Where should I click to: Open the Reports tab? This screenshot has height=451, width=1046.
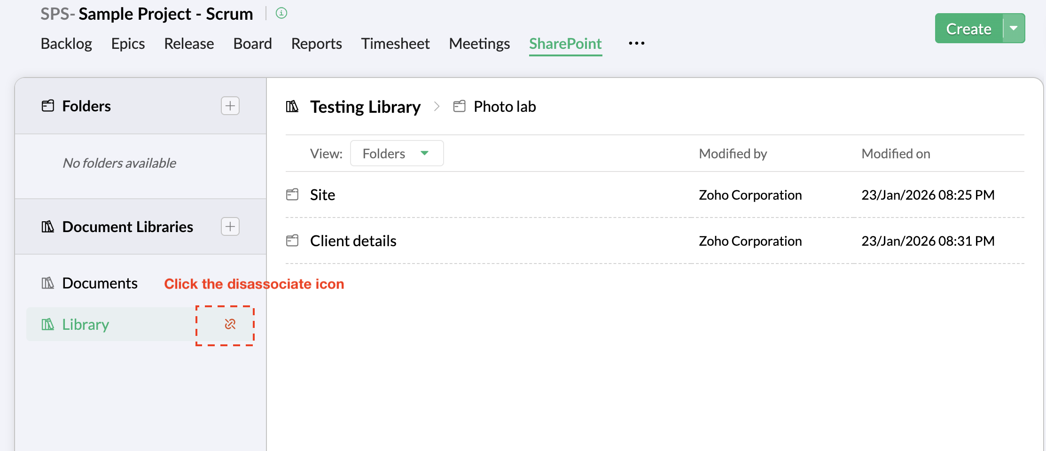click(316, 44)
